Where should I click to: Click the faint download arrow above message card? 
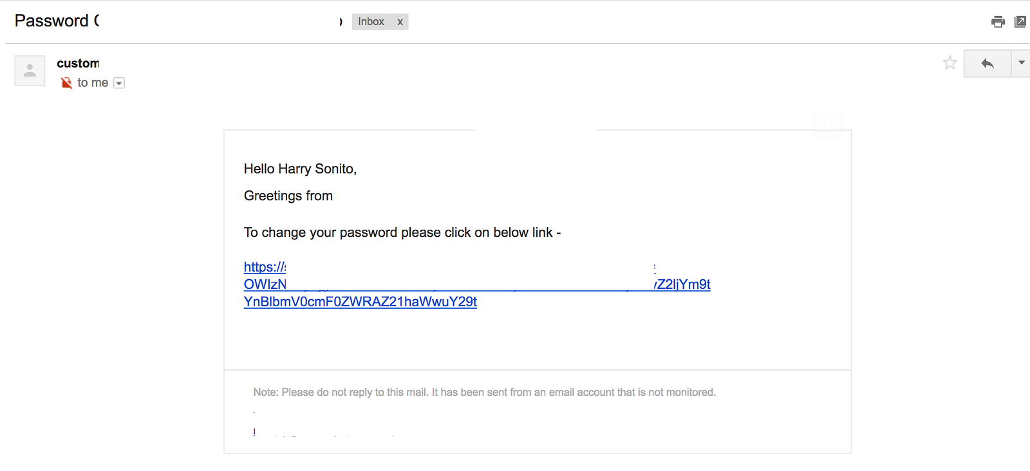[x=827, y=123]
